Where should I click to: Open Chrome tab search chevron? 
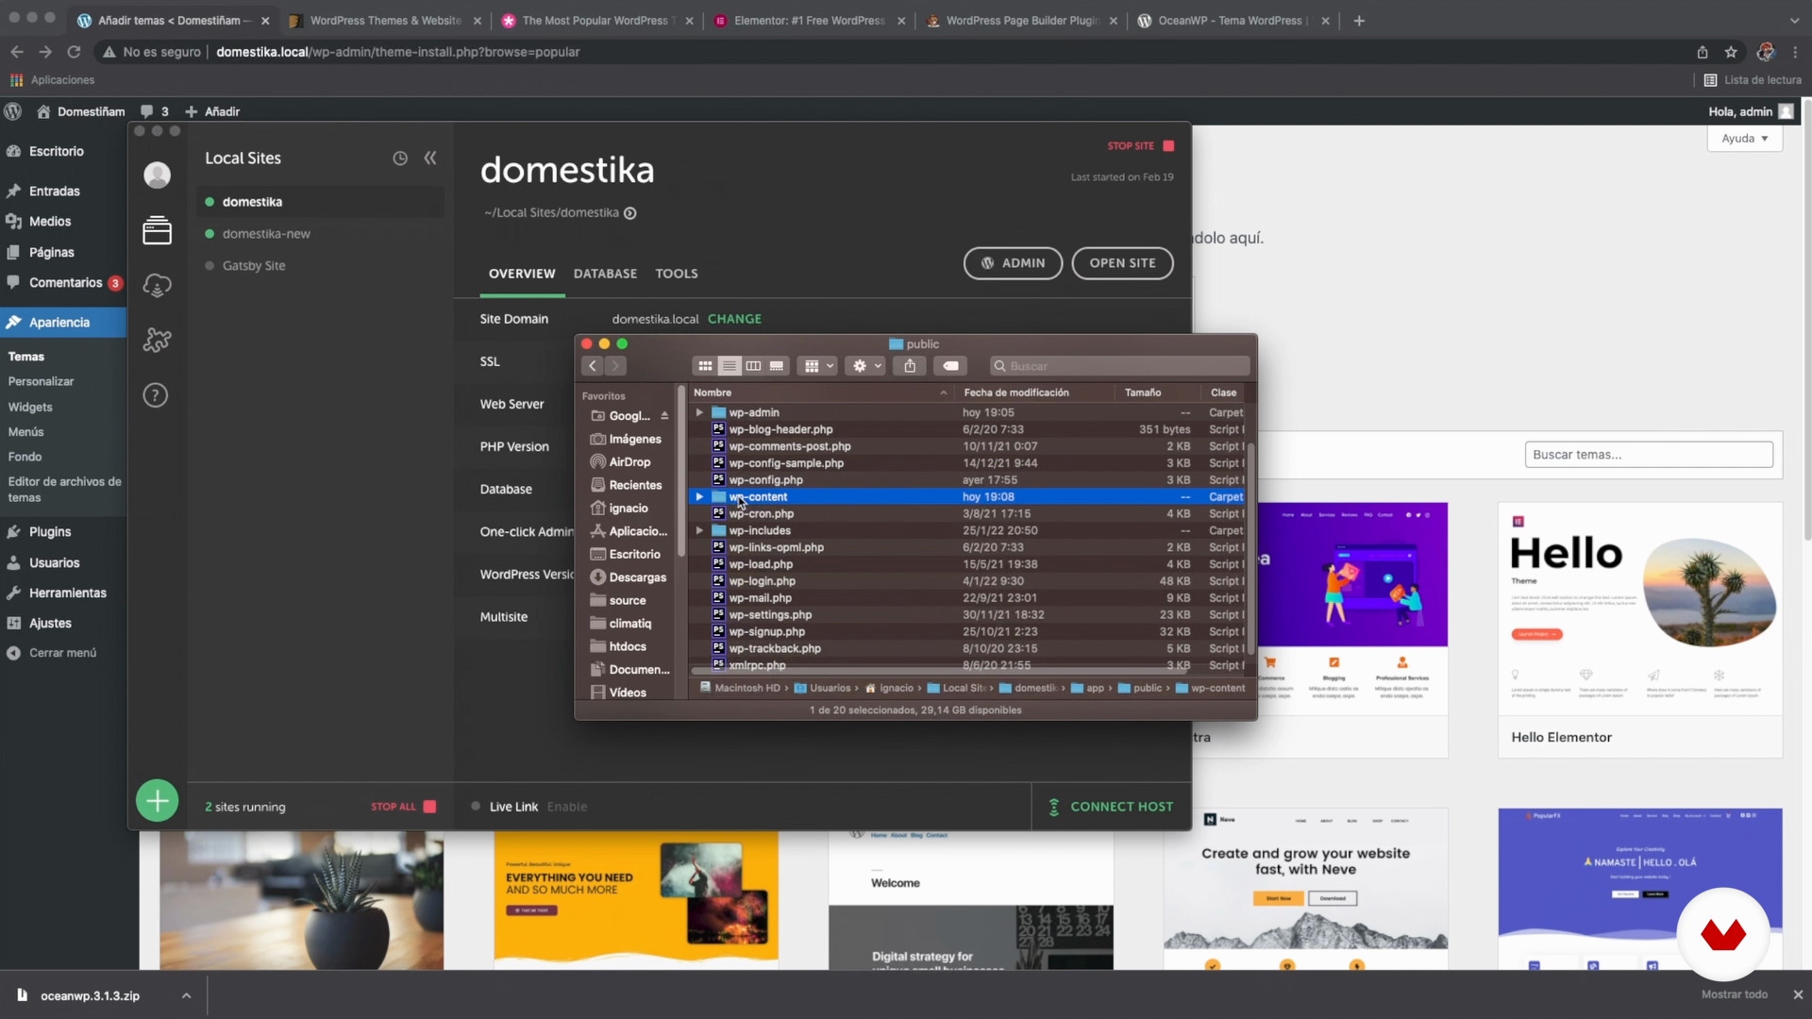click(x=1794, y=21)
